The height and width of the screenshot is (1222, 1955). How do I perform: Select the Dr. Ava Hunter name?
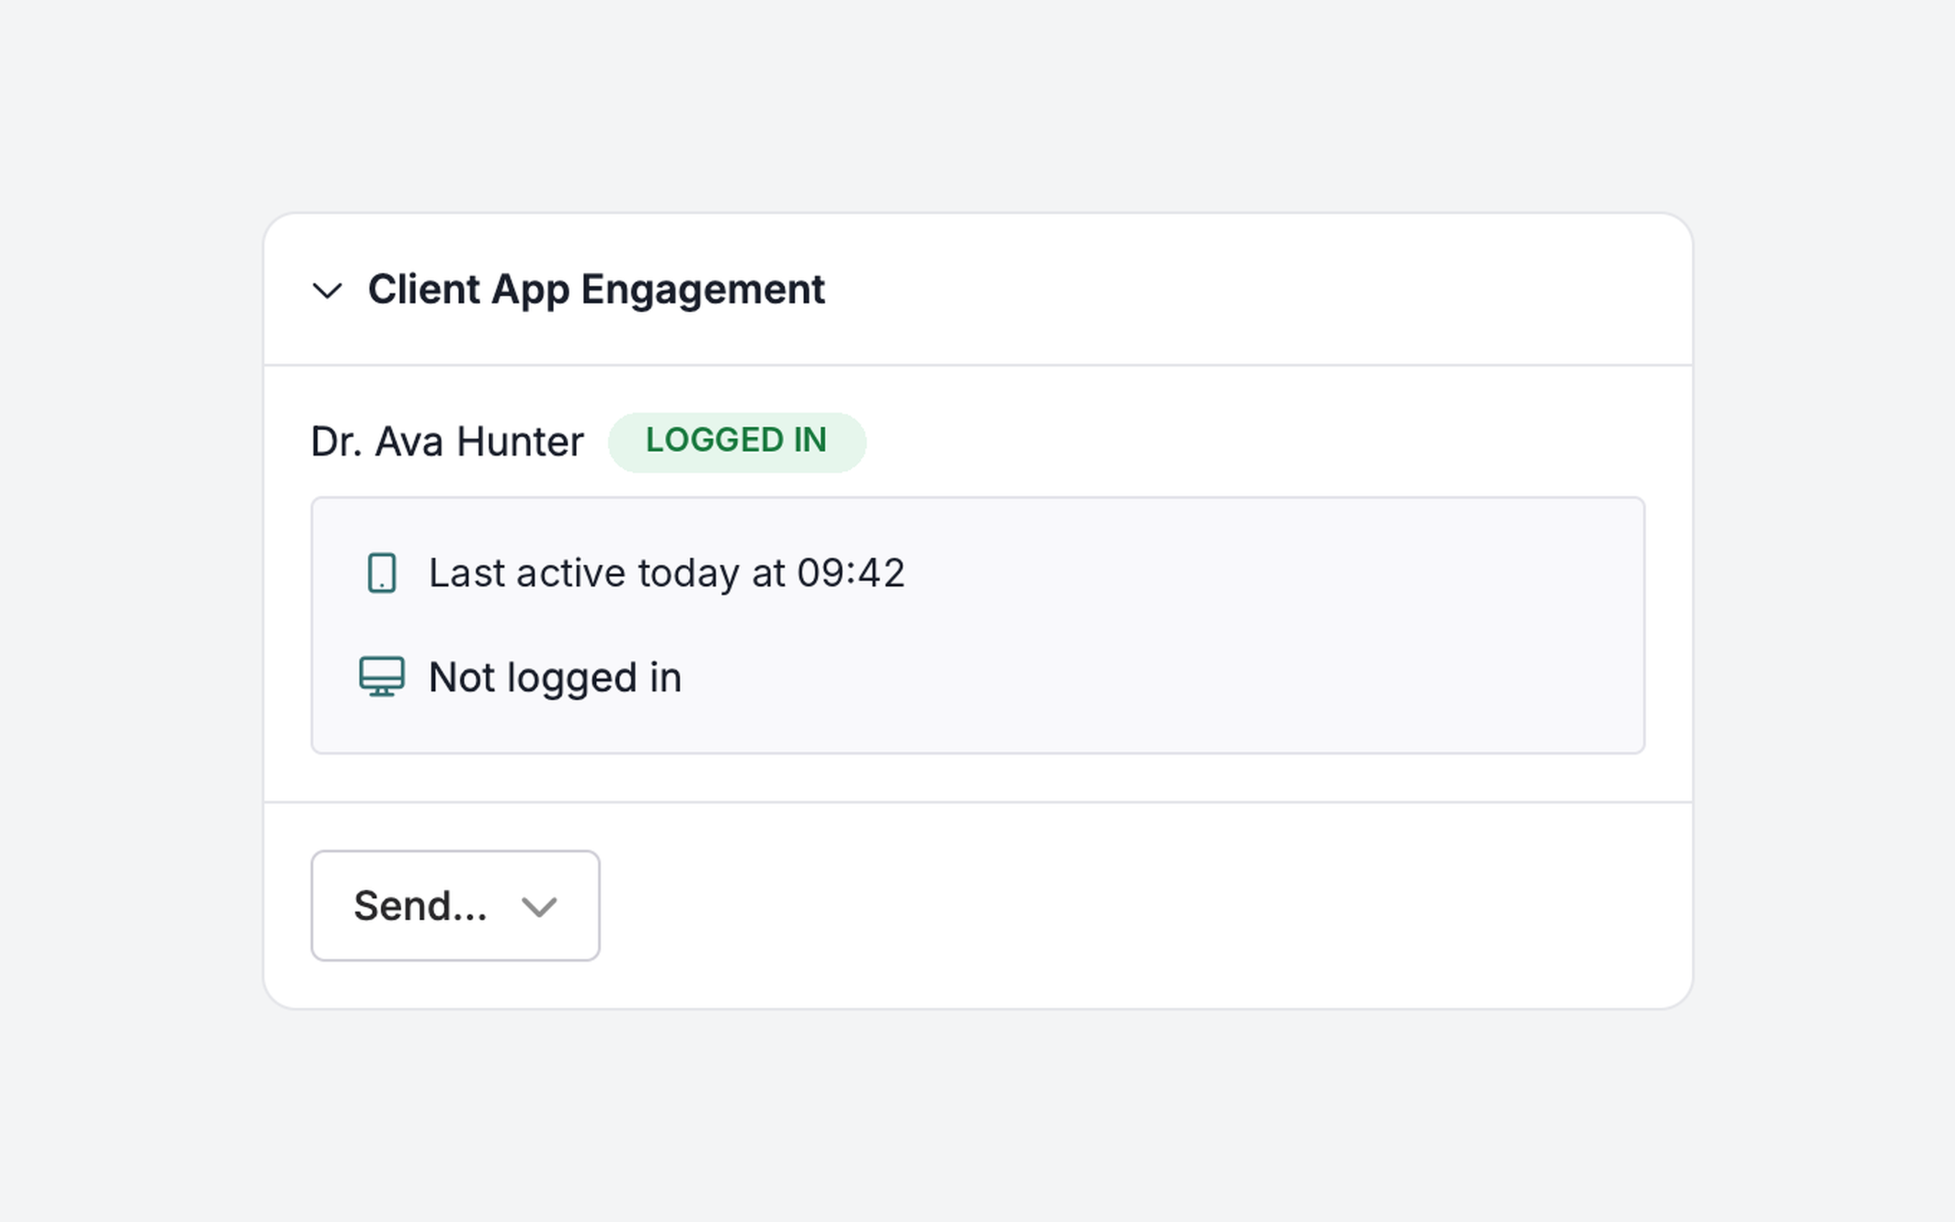447,442
